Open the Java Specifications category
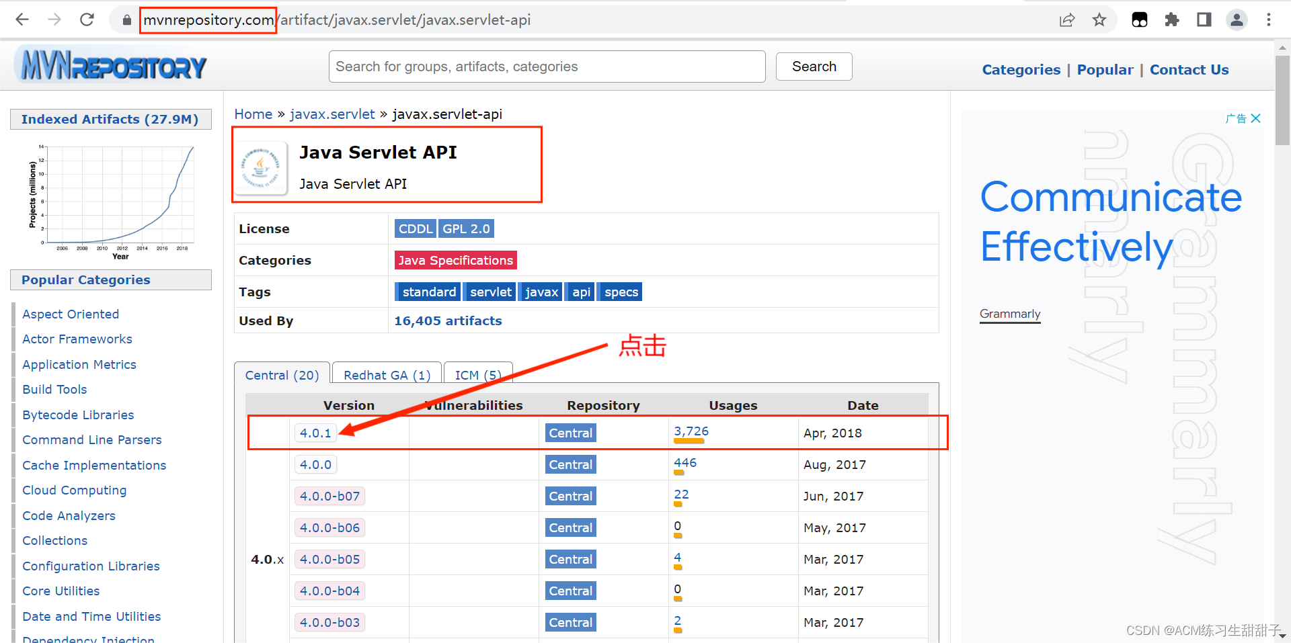Image resolution: width=1291 pixels, height=643 pixels. [455, 260]
